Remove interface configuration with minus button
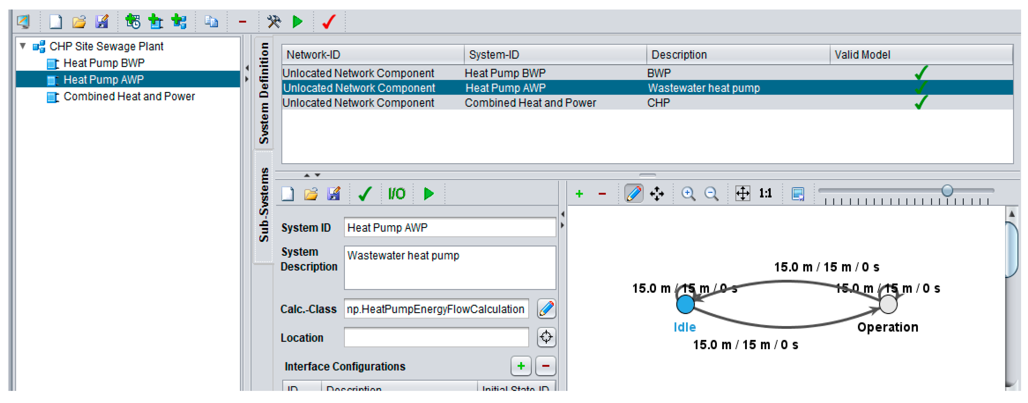Image resolution: width=1028 pixels, height=403 pixels. click(x=546, y=366)
